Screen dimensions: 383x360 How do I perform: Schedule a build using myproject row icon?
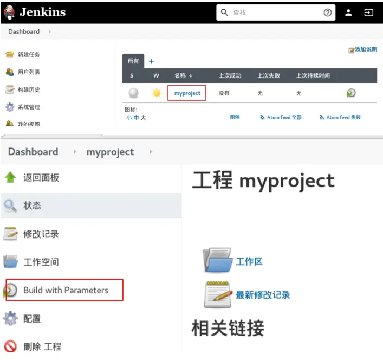(x=351, y=93)
